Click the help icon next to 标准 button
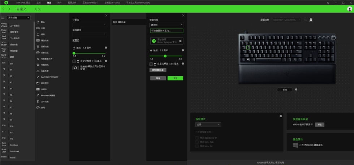The height and width of the screenshot is (165, 354). (296, 90)
